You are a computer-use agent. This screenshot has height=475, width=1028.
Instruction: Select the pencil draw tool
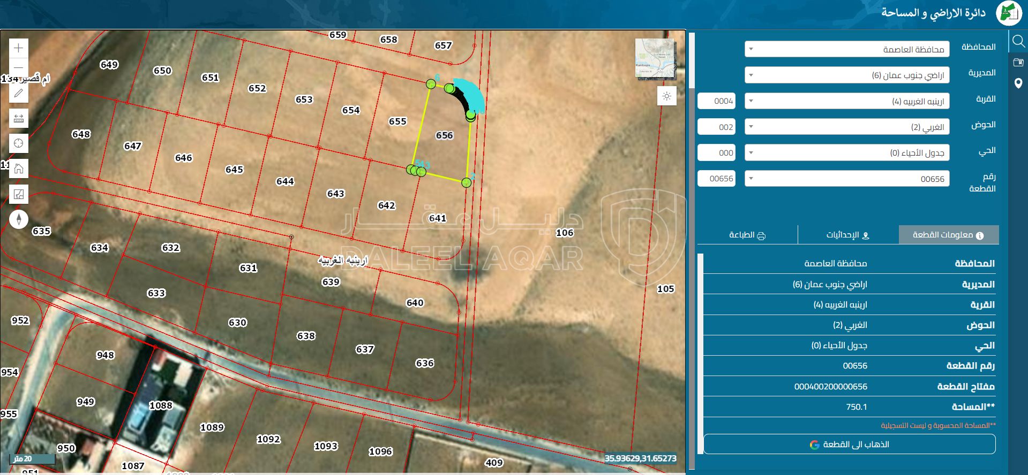point(19,93)
